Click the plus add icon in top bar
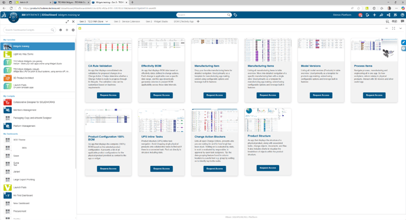Viewport: 406px width, 220px height. pyautogui.click(x=374, y=15)
